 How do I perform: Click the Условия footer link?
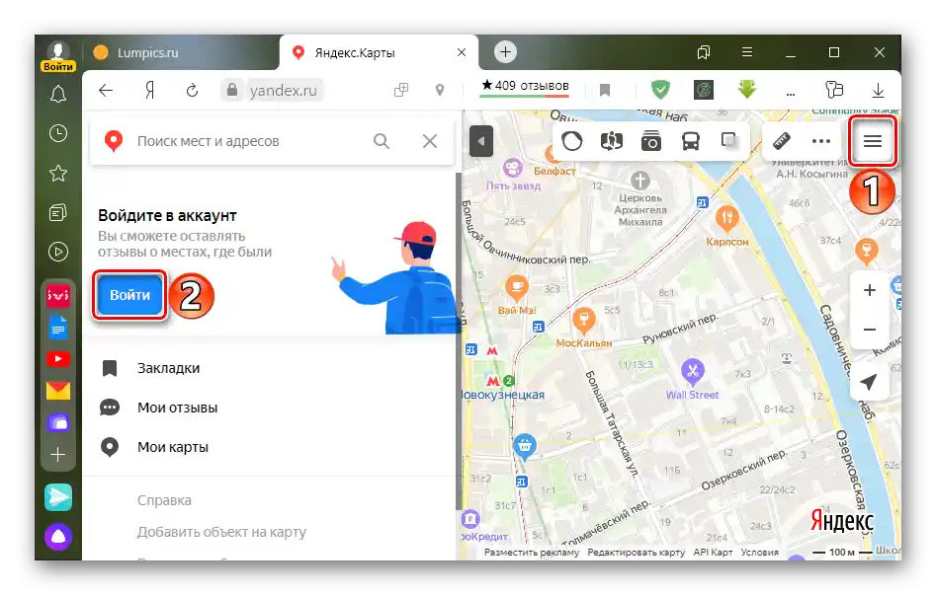[759, 552]
